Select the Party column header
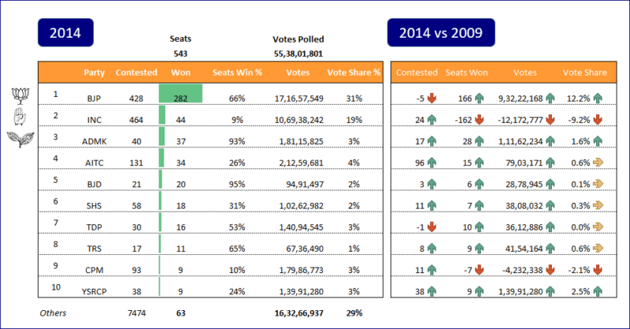Viewport: 630px width, 329px height. [94, 72]
